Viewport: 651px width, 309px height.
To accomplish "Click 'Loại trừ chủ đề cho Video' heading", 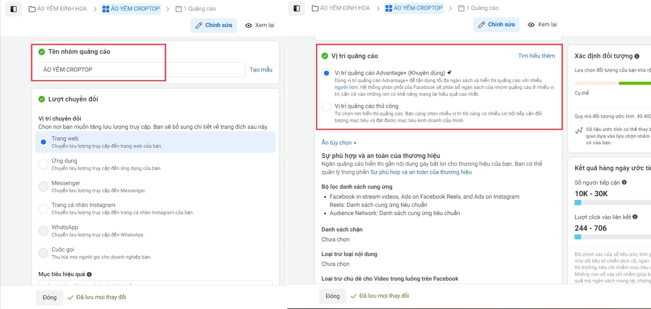I will (390, 279).
